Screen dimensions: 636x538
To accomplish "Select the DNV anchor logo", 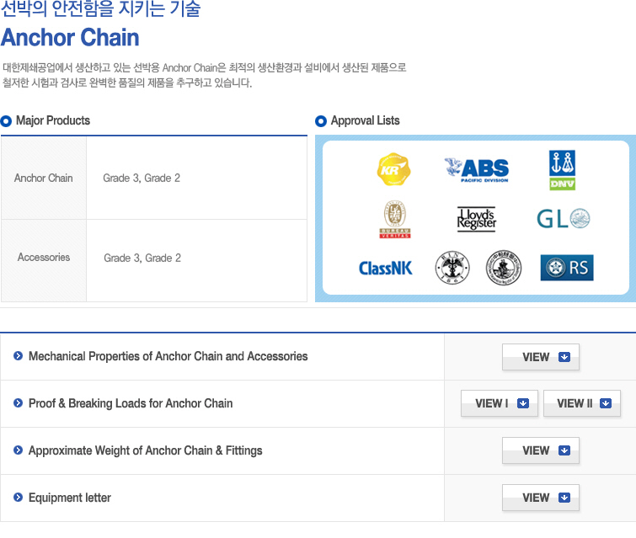I will pos(562,170).
